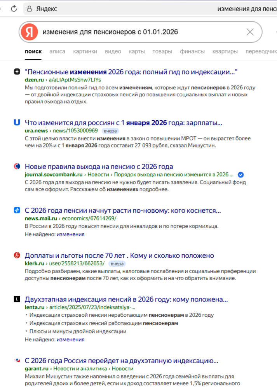Open «Доплаты и льготы после 70 лет» link

[x=119, y=256]
